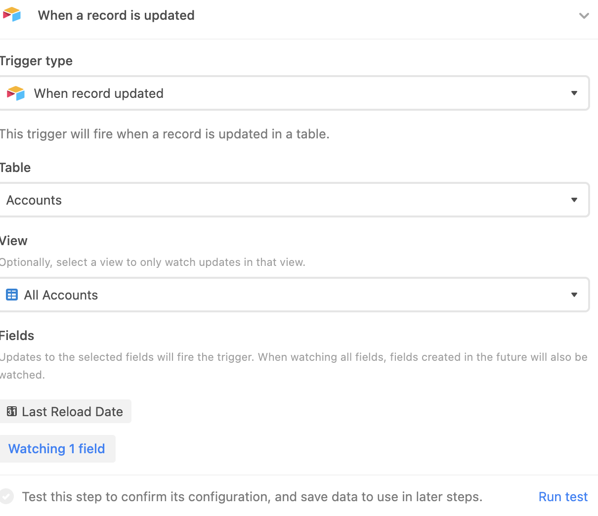This screenshot has width=598, height=516.
Task: Click the arrow on the Trigger type dropdown
Action: pyautogui.click(x=574, y=93)
